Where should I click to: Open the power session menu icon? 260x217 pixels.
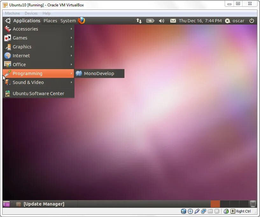coord(251,21)
